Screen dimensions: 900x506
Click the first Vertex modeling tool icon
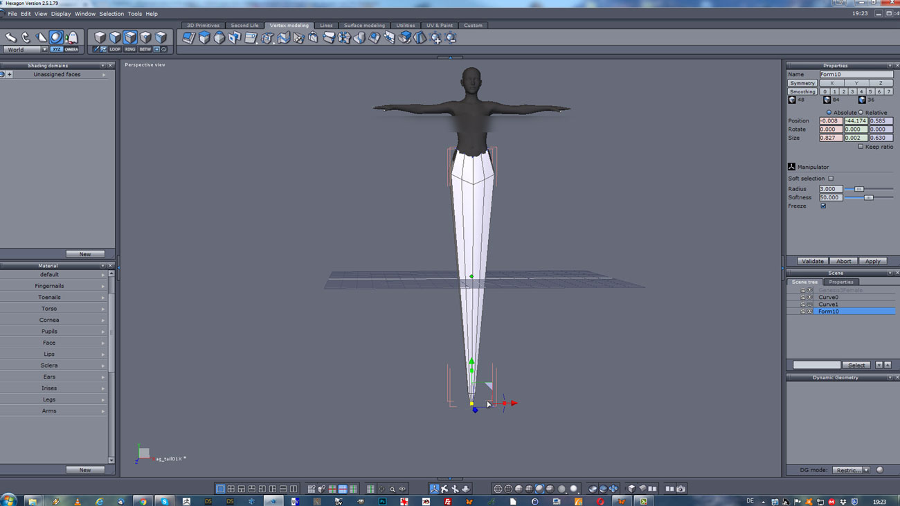point(189,38)
